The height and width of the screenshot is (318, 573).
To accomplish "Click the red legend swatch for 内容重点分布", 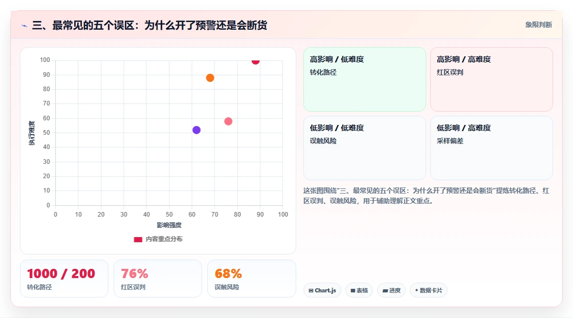I will (138, 239).
